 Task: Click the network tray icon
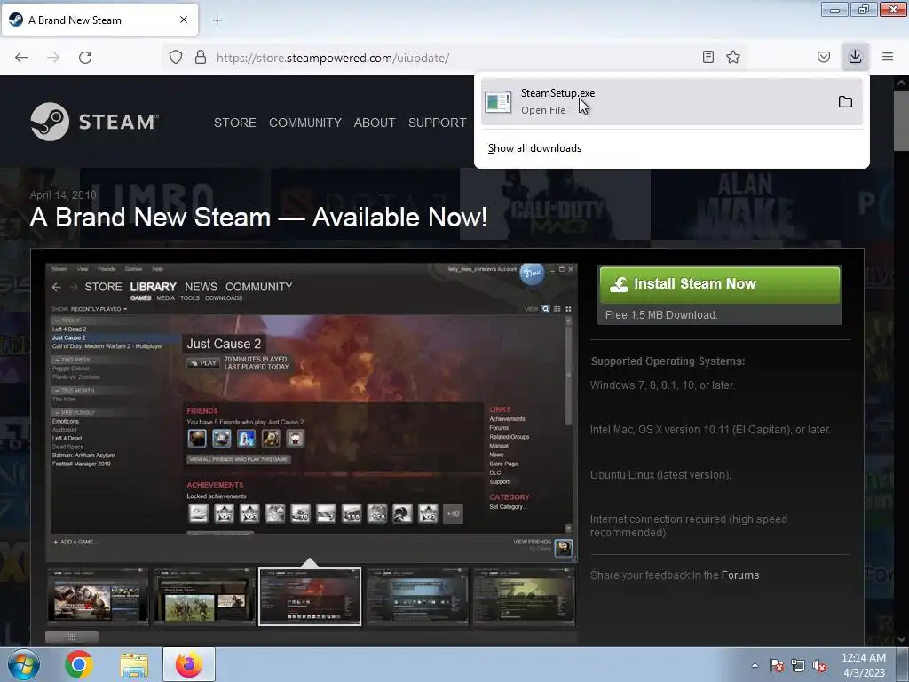click(798, 665)
